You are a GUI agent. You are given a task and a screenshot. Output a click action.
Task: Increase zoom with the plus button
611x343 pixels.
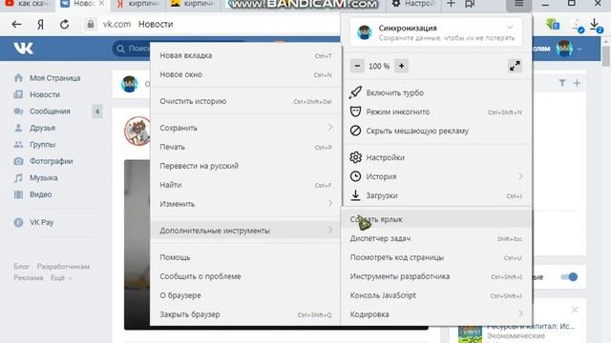coord(401,66)
